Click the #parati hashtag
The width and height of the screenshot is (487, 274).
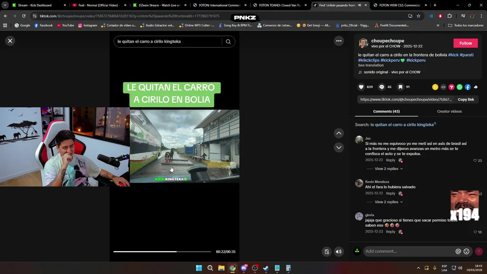(x=466, y=55)
